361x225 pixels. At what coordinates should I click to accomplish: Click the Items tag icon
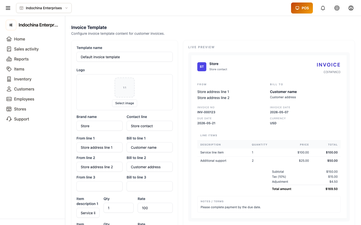pos(9,69)
